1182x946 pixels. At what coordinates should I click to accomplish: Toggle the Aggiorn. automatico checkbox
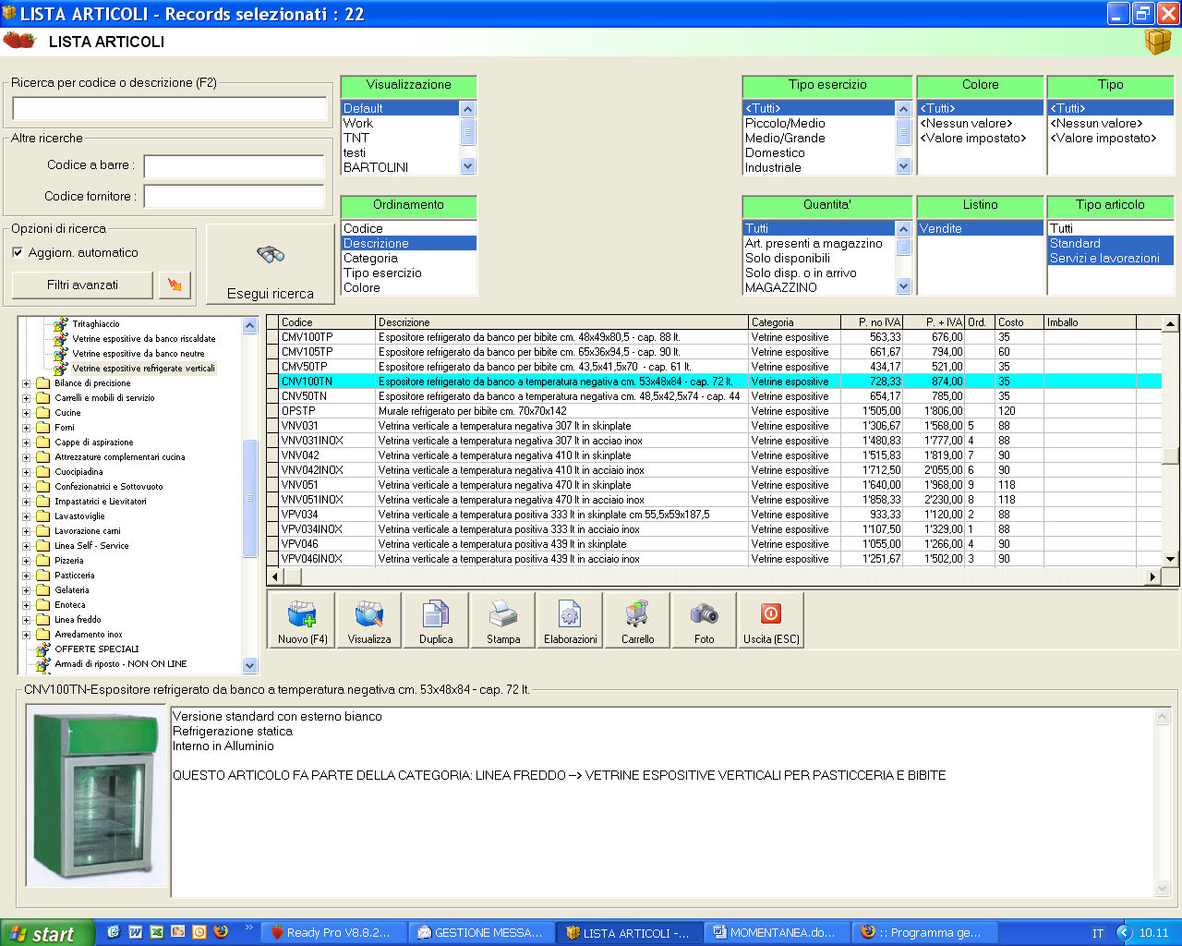click(x=18, y=252)
